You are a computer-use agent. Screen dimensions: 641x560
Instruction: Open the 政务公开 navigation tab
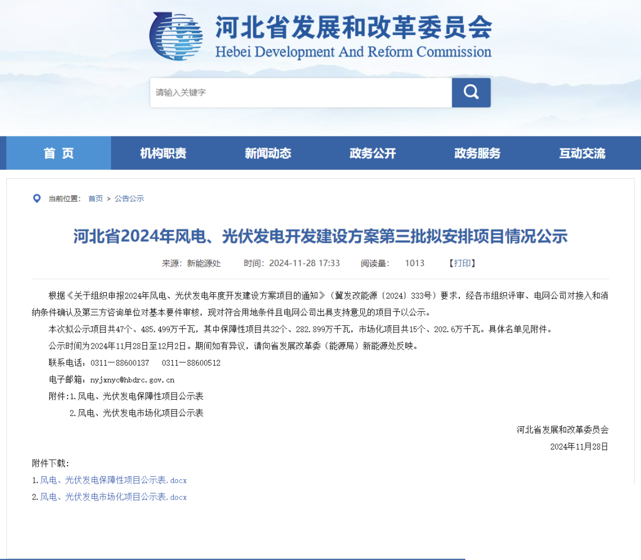coord(372,153)
